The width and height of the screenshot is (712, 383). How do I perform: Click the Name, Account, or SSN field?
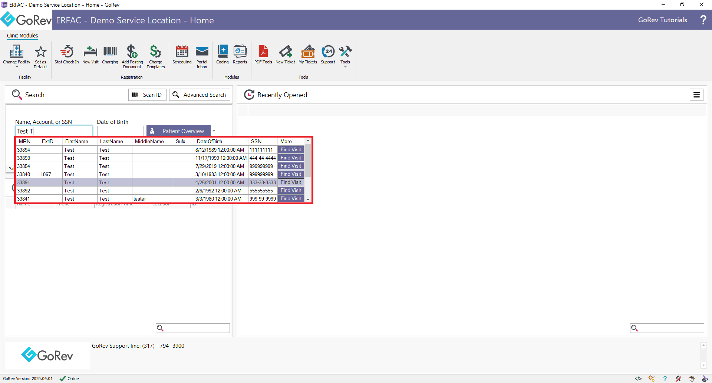54,131
